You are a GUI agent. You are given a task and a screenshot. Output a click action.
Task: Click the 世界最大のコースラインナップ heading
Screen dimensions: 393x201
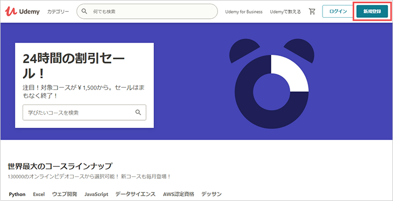tap(60, 166)
